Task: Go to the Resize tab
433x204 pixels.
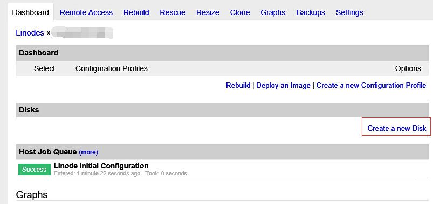Action: pyautogui.click(x=208, y=13)
